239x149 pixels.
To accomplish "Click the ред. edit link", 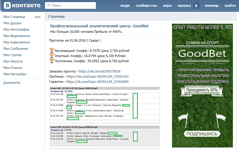I will (38, 17).
